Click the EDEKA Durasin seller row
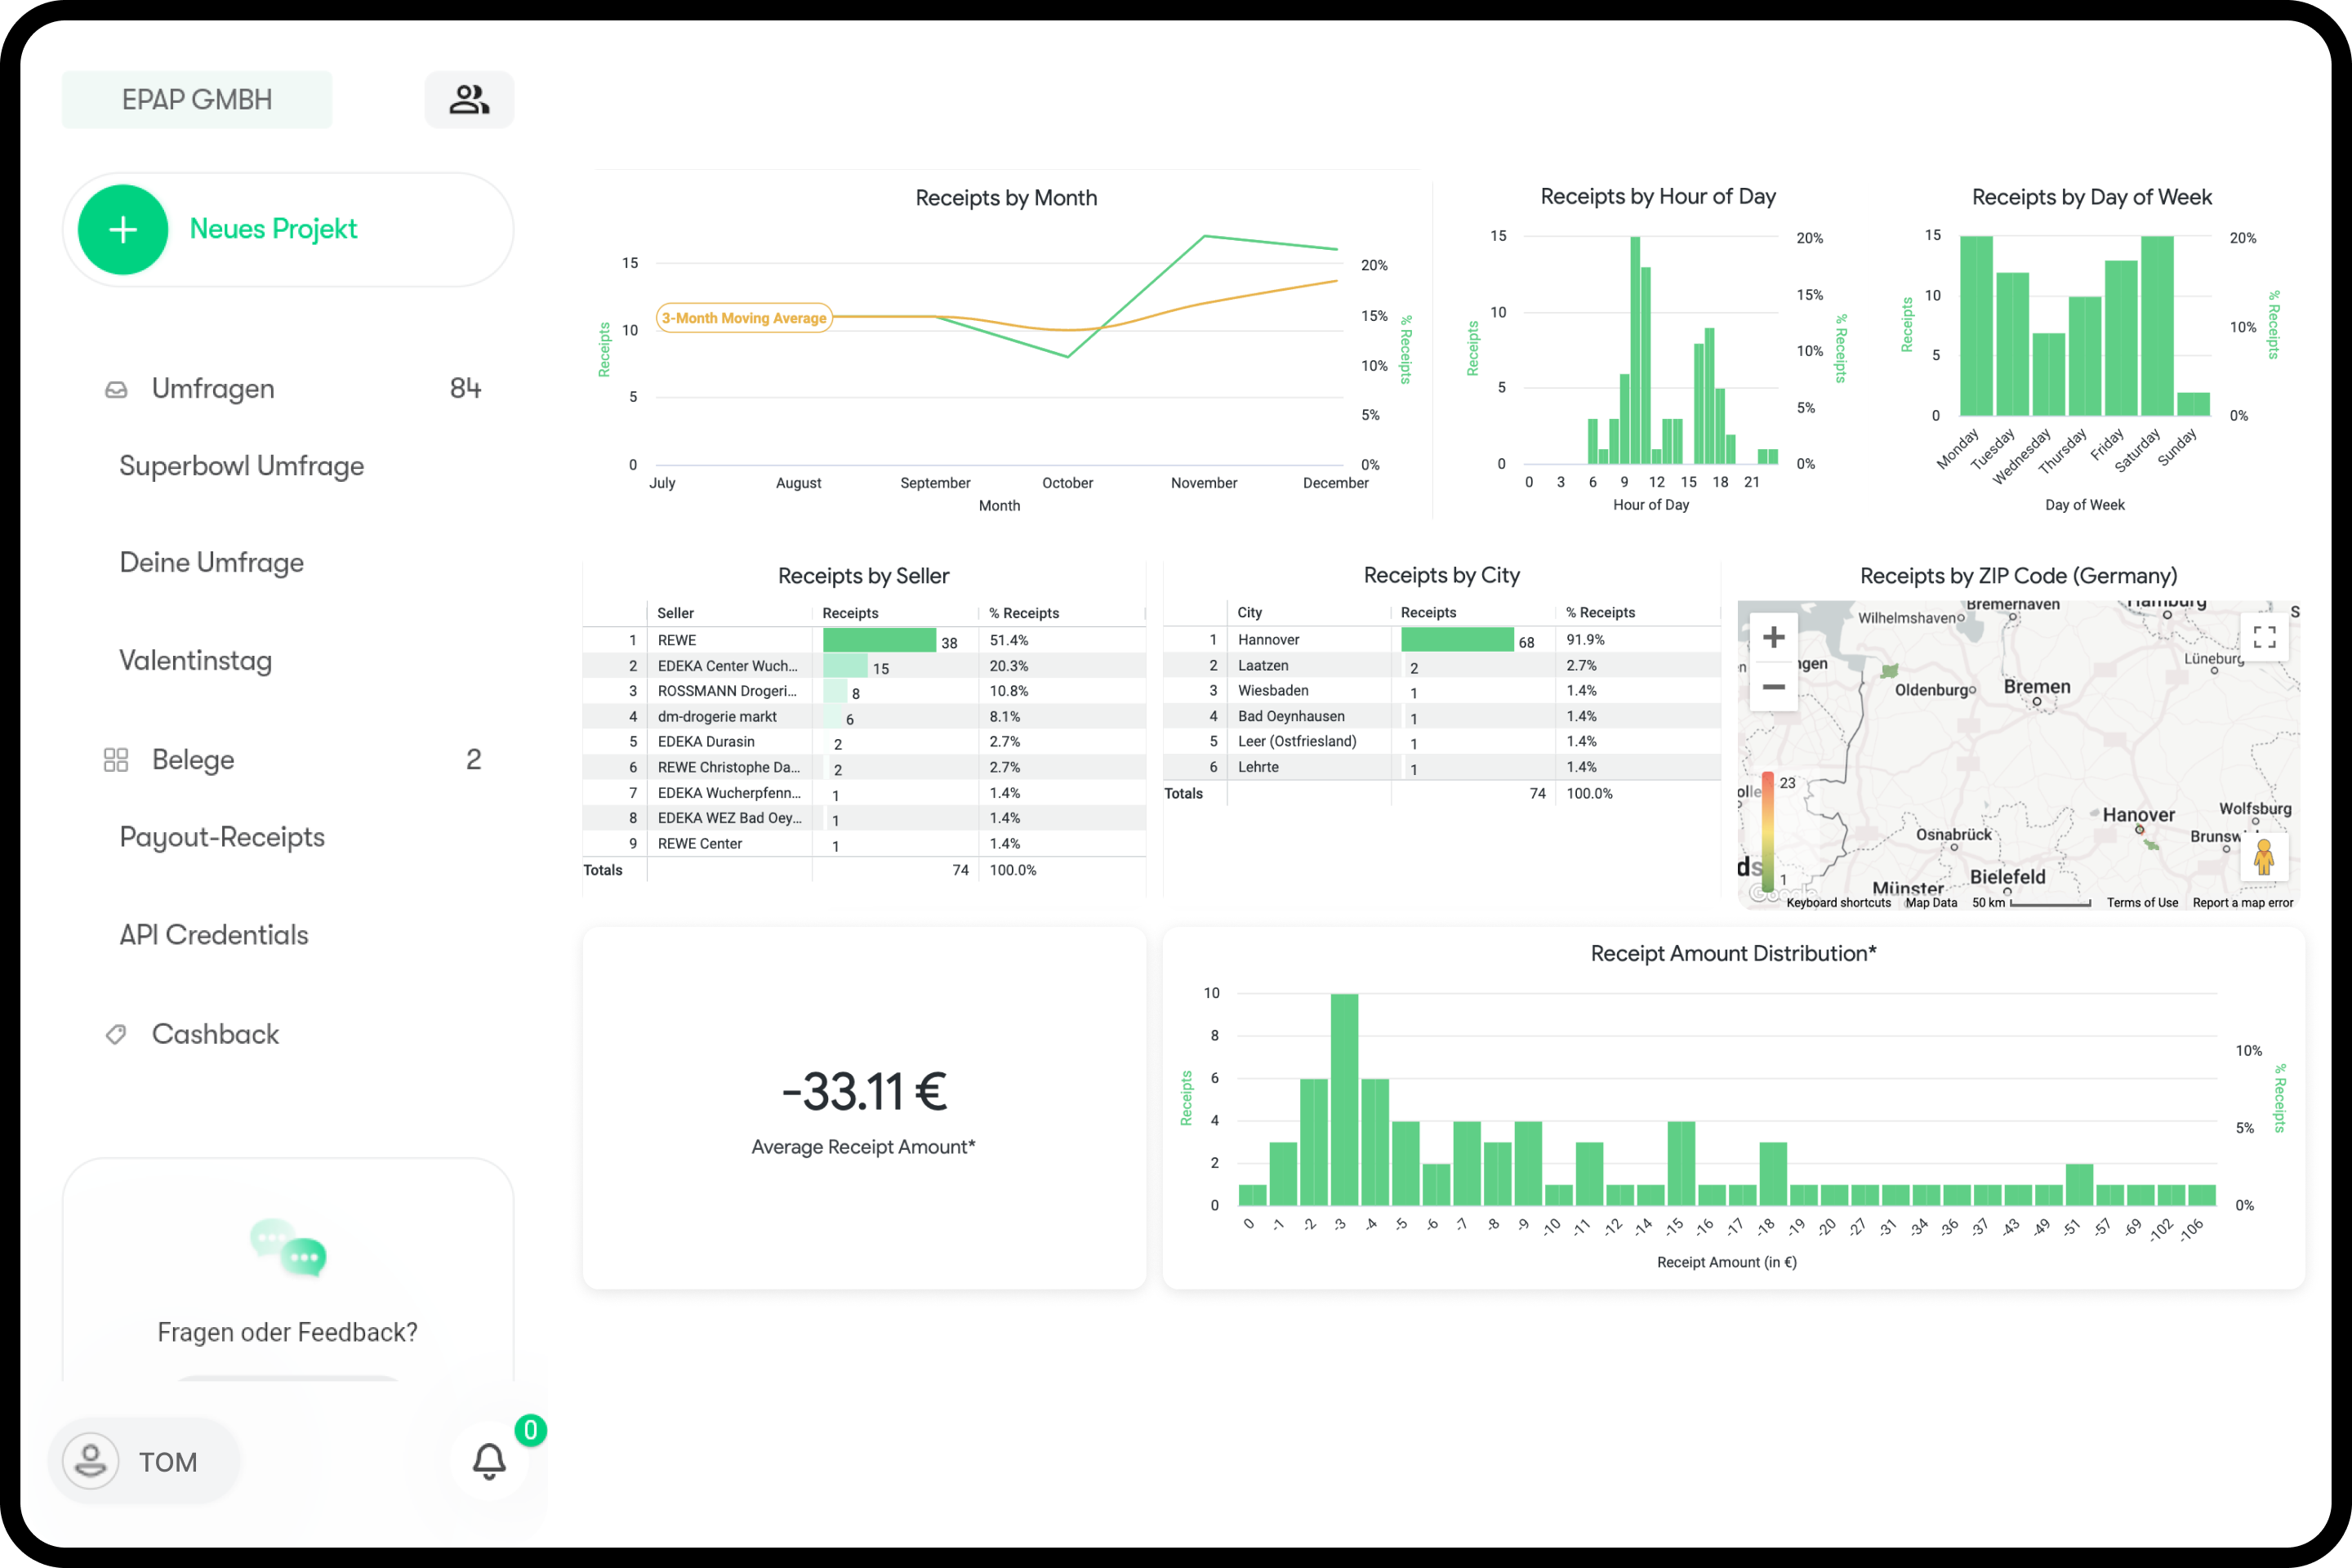Screen dimensions: 2352x1568 [x=864, y=742]
